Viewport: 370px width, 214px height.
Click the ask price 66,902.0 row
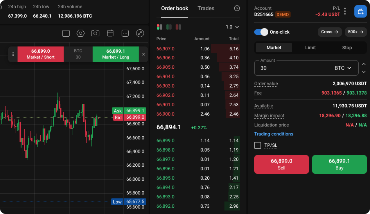point(198,95)
